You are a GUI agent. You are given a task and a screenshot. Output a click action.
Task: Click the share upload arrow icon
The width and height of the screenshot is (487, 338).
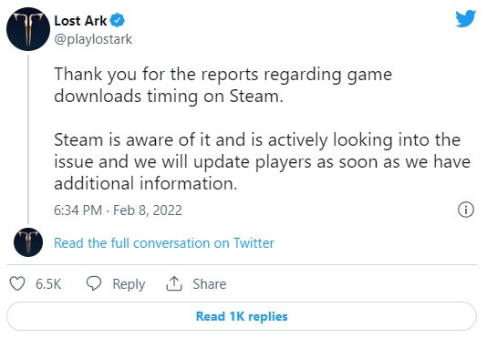coord(174,283)
